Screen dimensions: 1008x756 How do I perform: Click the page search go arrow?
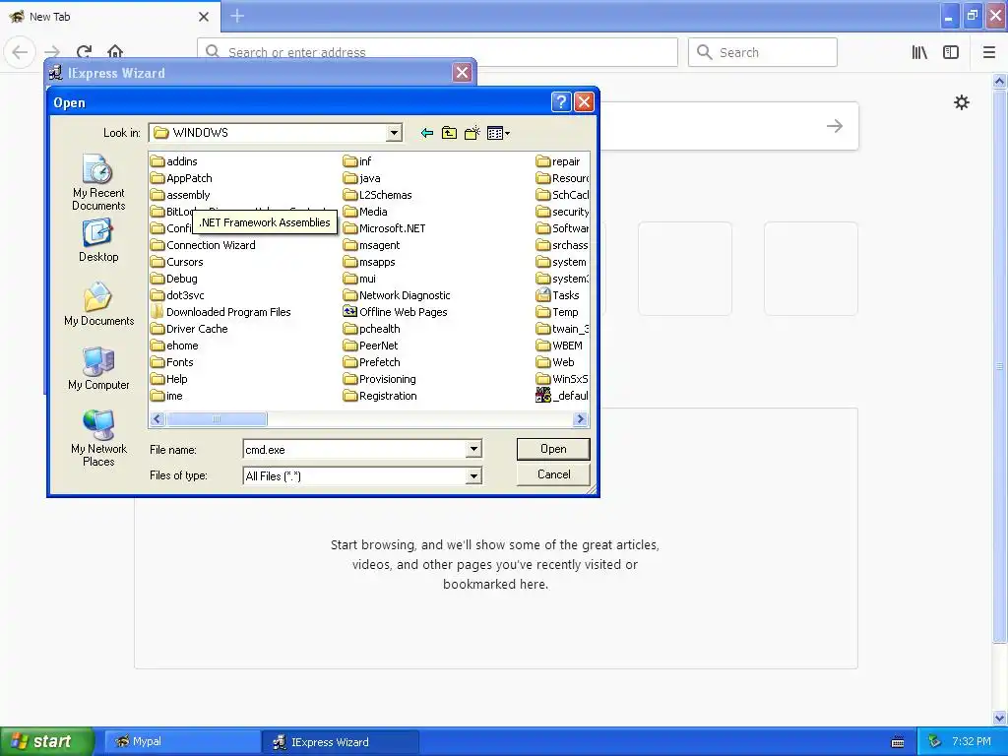[835, 126]
